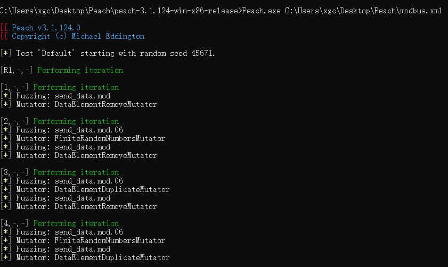Viewport: 448px width, 267px height.
Task: Click the [4,-,-] iteration marker
Action: (14, 223)
